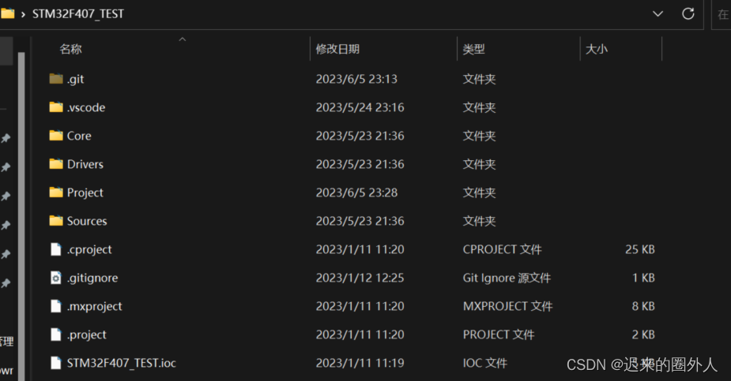Select the .vscode folder name
This screenshot has width=731, height=381.
86,107
